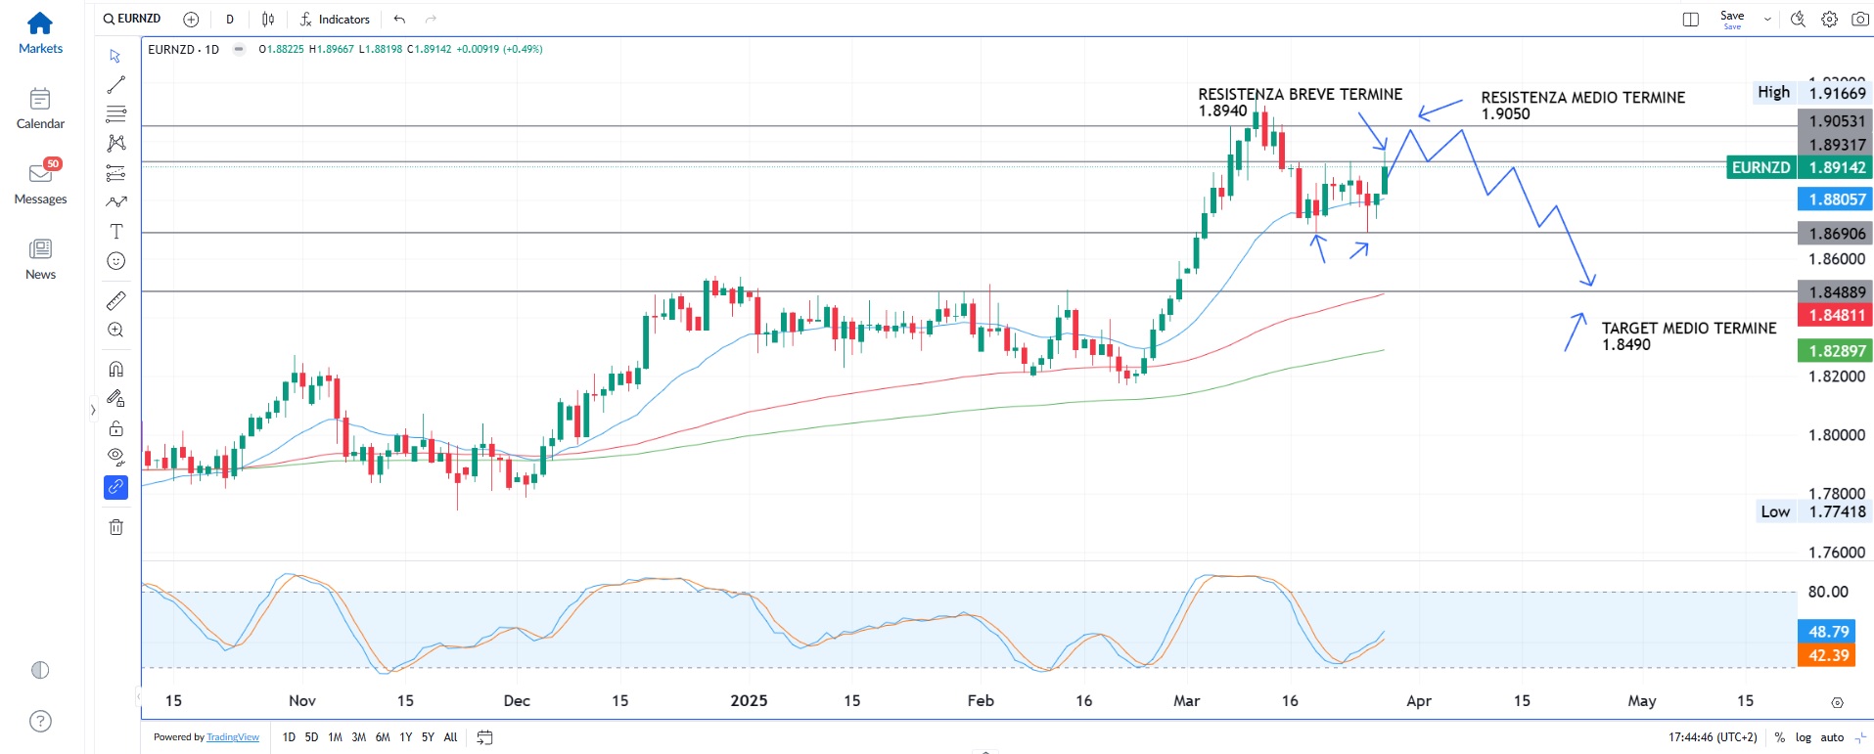The image size is (1874, 754).
Task: Open the candlestick chart style picker
Action: 268,20
